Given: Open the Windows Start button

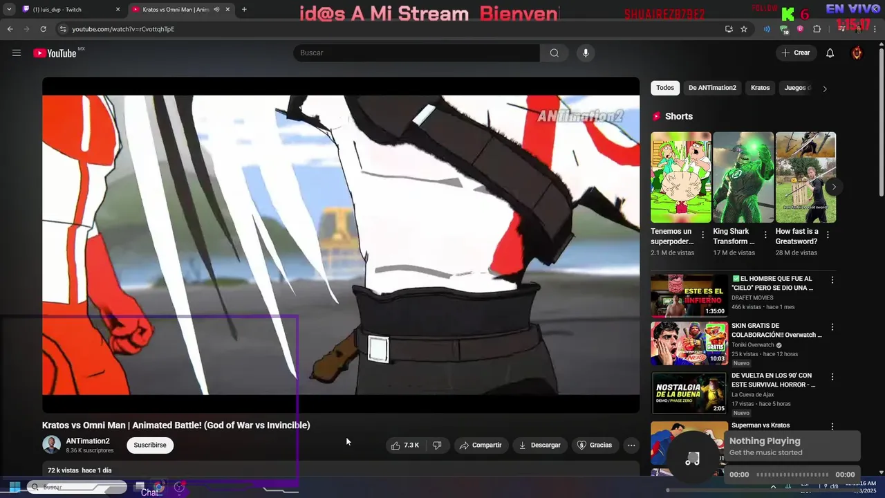Looking at the screenshot, I should click(x=15, y=487).
